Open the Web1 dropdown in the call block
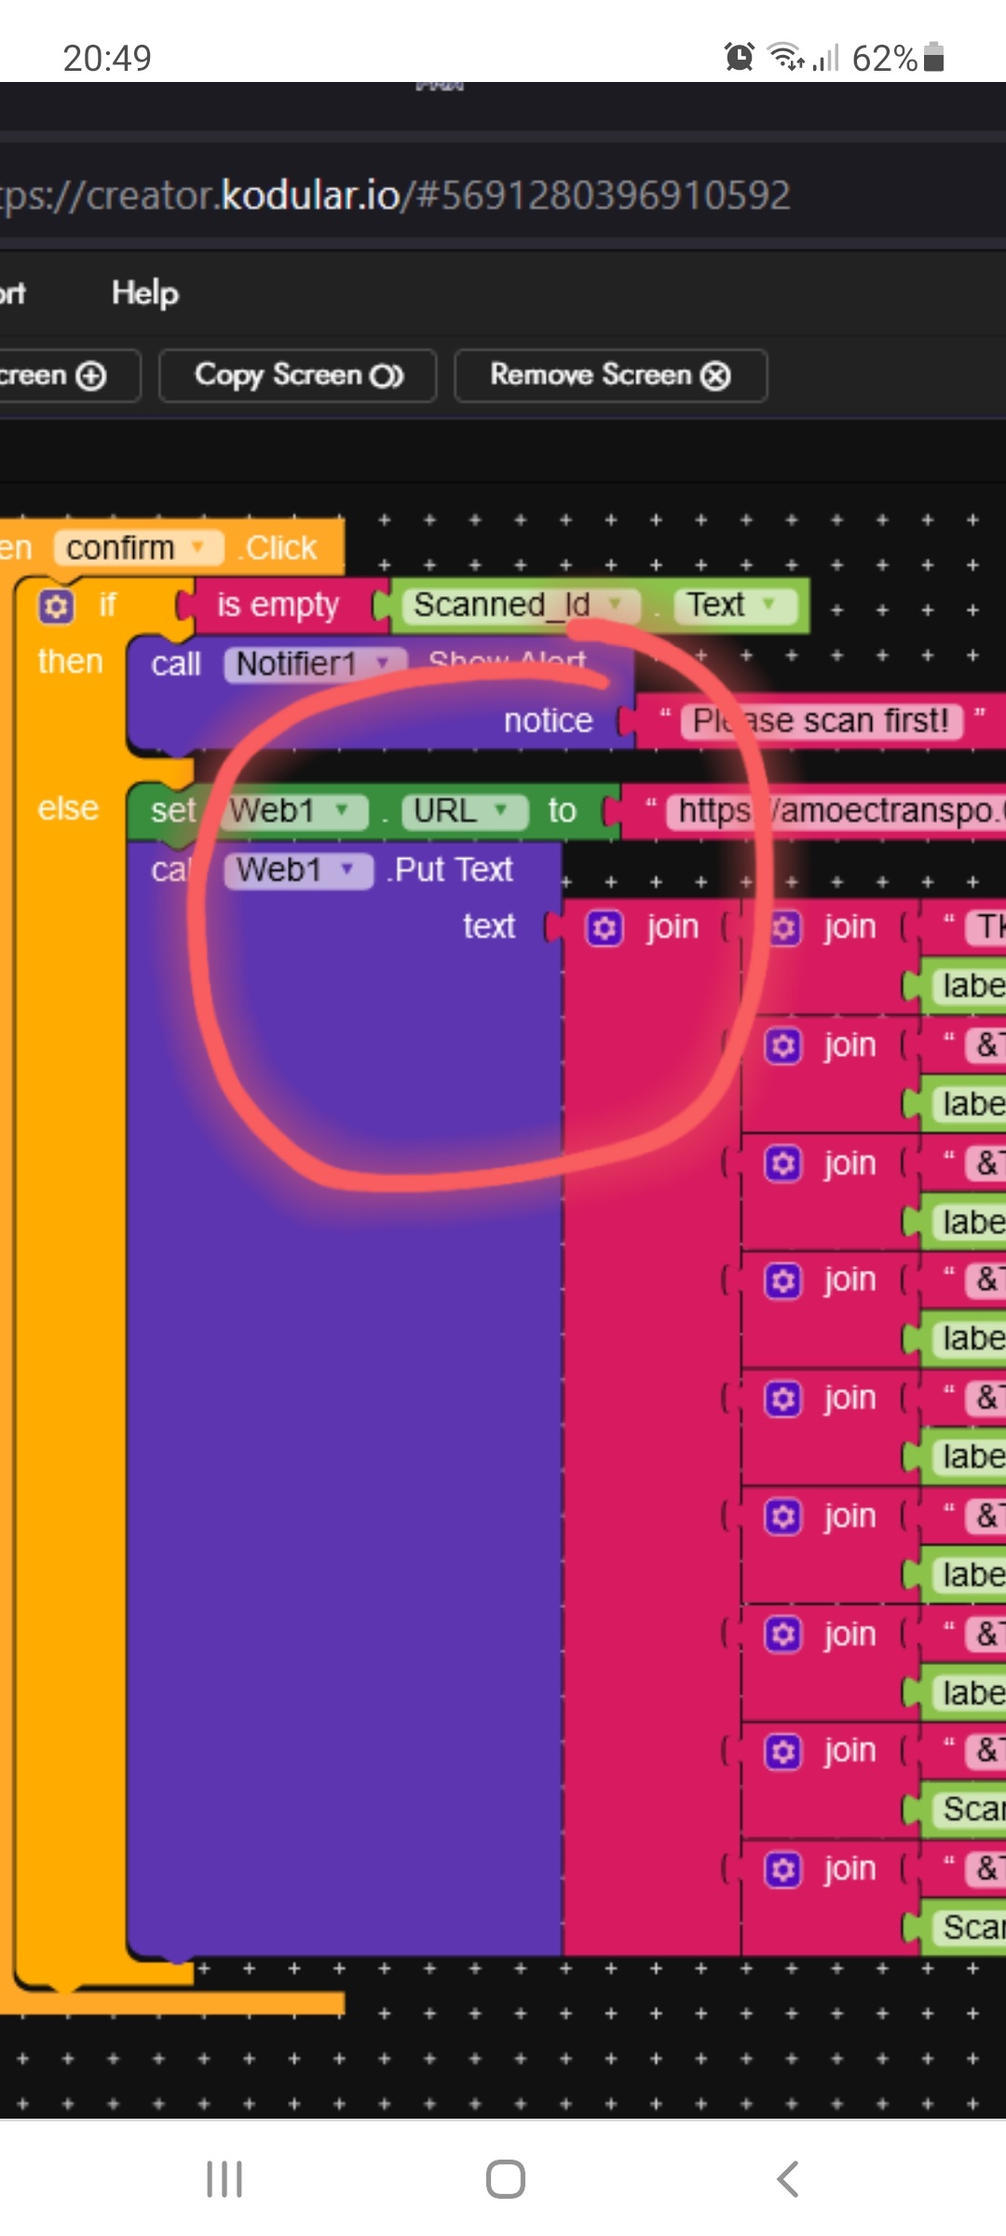Viewport: 1006px width, 2236px height. [x=298, y=870]
